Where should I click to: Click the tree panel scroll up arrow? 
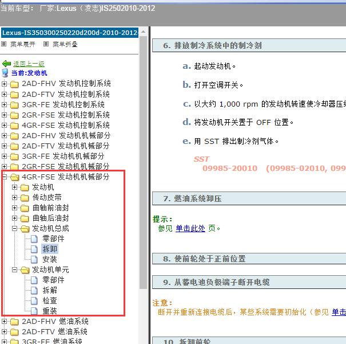click(143, 32)
